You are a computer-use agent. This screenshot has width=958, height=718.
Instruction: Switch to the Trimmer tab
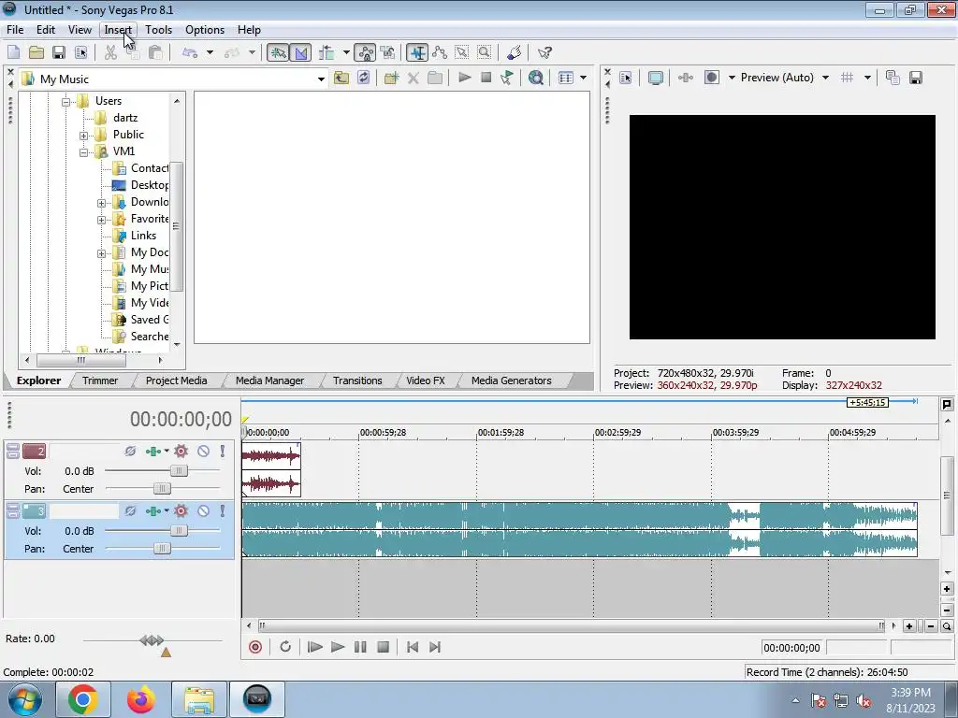point(99,381)
